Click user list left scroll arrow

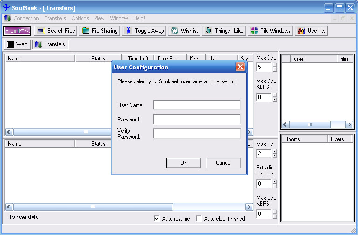[x=285, y=125]
